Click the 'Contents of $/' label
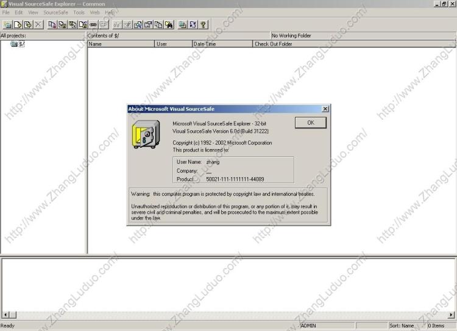 click(103, 35)
